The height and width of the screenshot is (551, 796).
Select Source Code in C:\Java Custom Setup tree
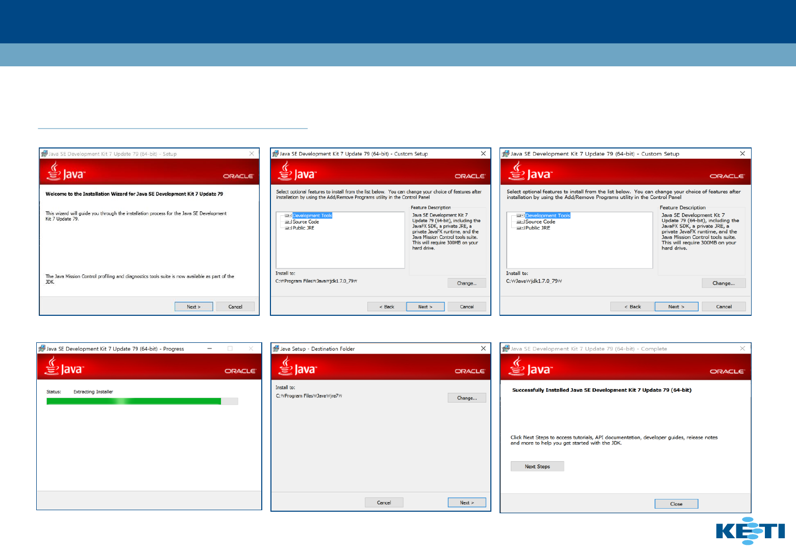coord(540,222)
